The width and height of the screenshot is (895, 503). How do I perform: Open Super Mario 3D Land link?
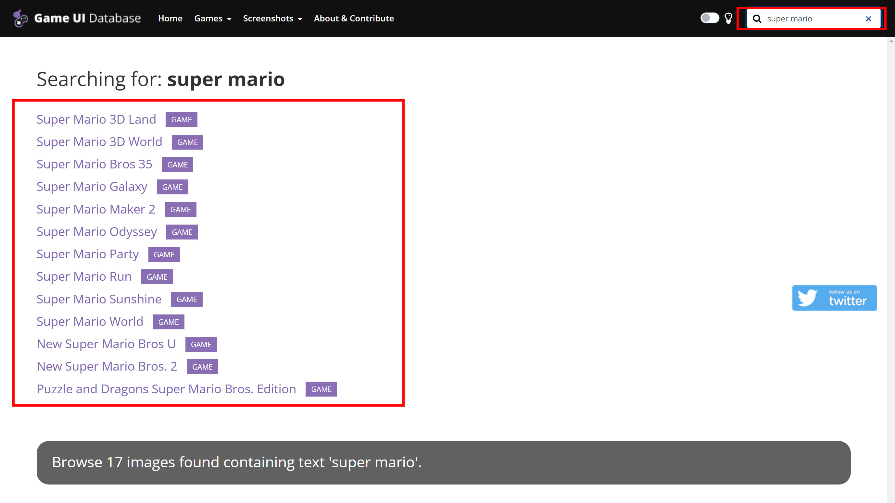(x=96, y=119)
